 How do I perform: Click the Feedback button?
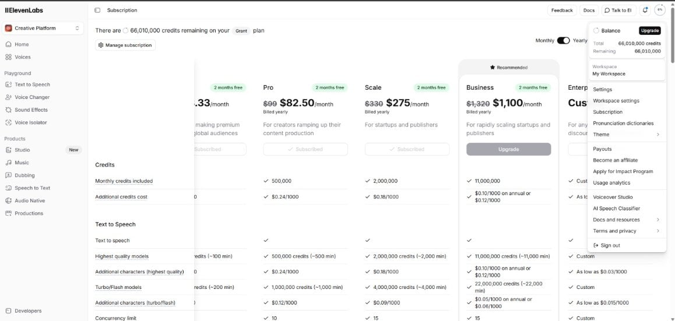click(562, 10)
